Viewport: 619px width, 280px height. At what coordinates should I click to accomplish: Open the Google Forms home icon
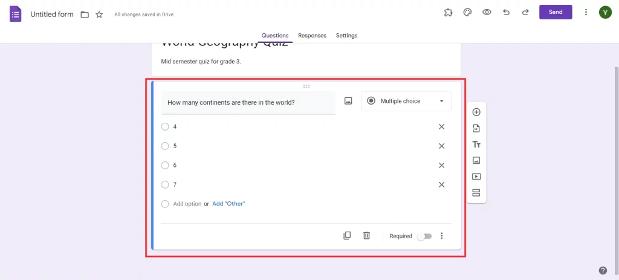15,15
